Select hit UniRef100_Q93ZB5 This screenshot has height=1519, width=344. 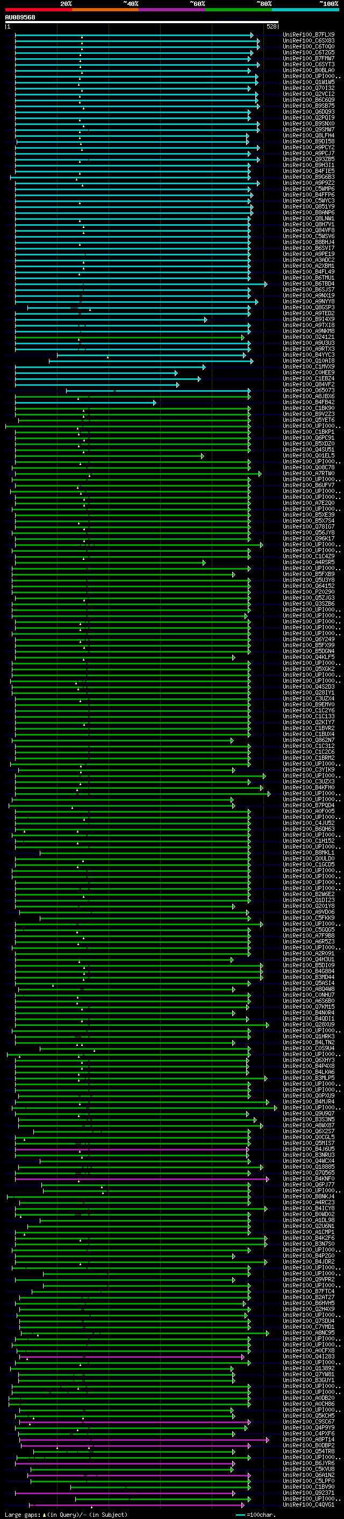tap(309, 159)
